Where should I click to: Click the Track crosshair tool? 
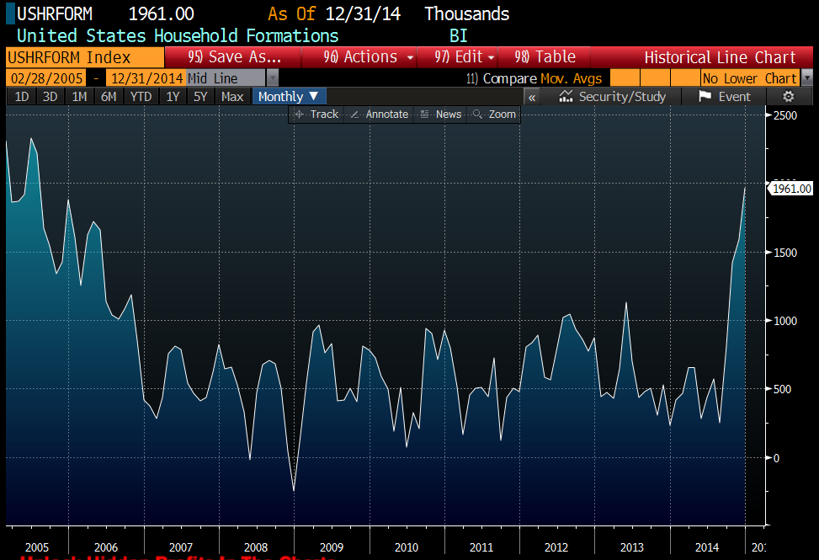[x=316, y=114]
